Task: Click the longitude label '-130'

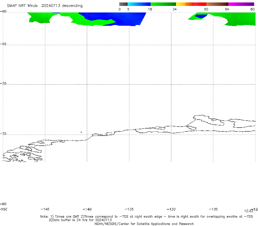Action: coord(171,209)
